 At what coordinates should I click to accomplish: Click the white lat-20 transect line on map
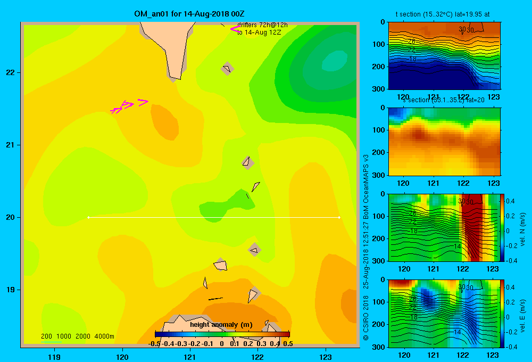click(x=214, y=217)
